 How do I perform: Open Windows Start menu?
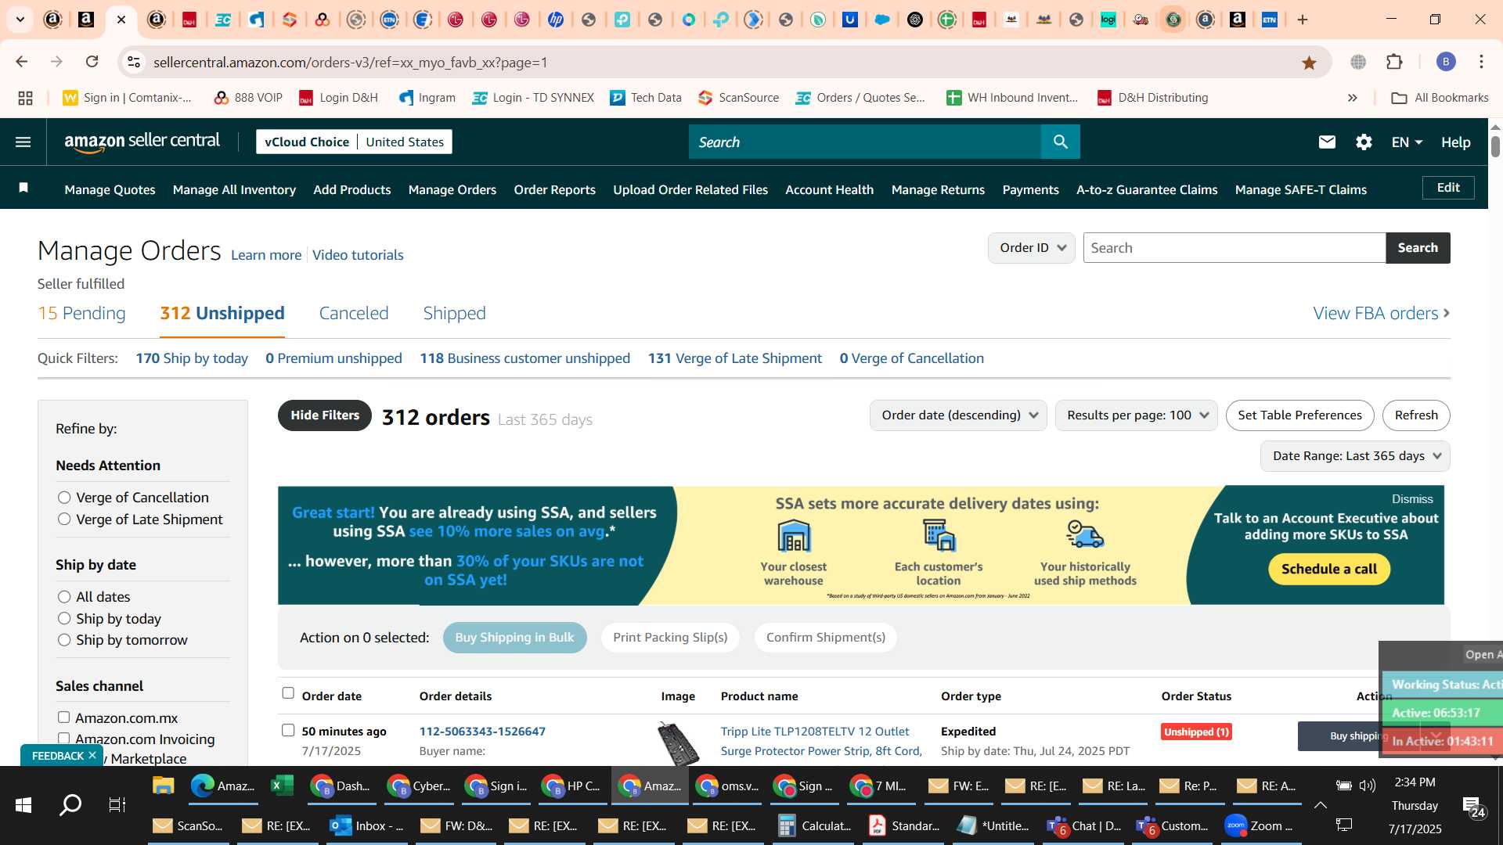point(23,804)
